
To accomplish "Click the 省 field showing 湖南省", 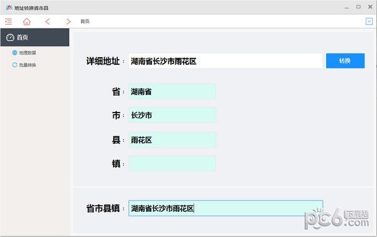I will [x=172, y=91].
